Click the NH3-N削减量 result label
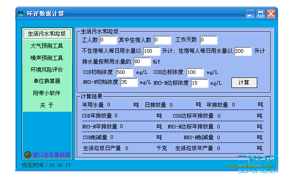The image size is (283, 178). coord(199,138)
